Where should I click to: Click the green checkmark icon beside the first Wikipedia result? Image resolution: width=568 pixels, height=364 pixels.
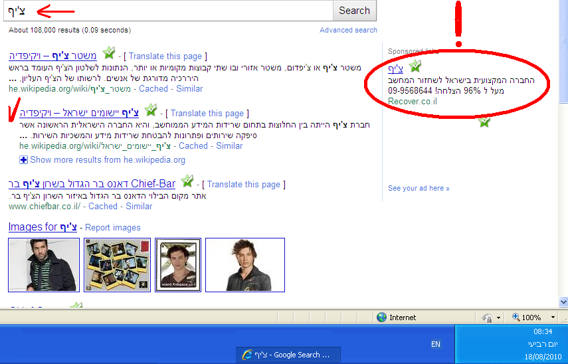click(x=109, y=54)
